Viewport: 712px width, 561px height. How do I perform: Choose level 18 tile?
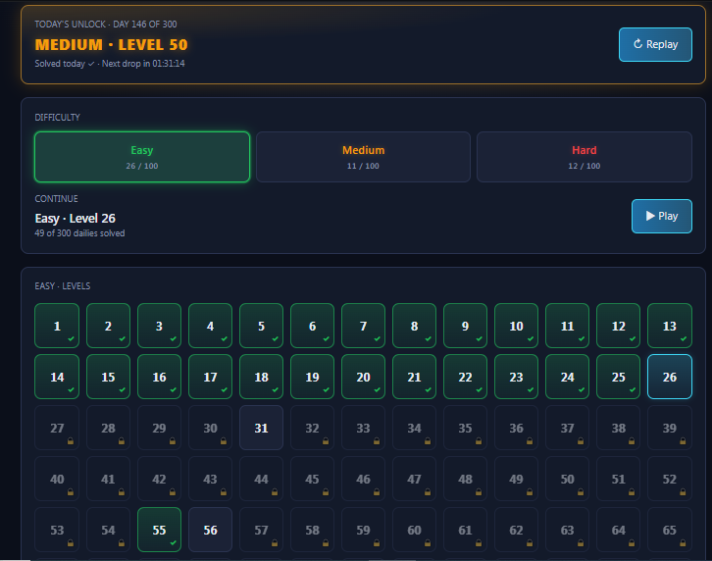(261, 377)
